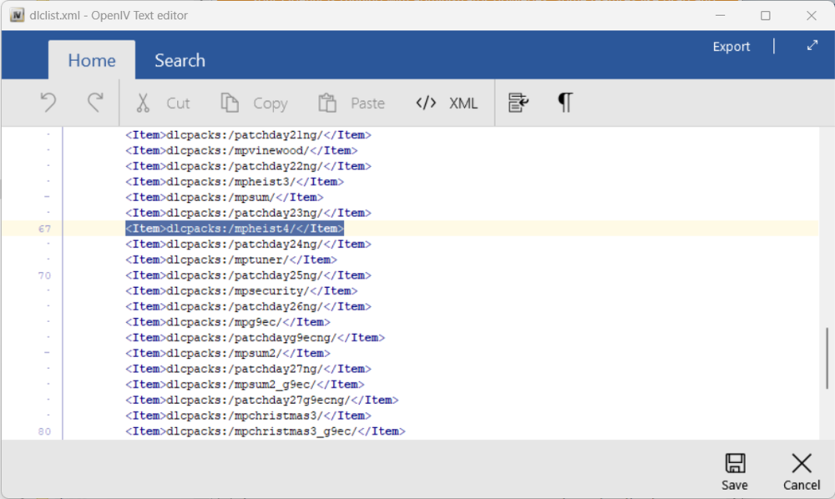The width and height of the screenshot is (835, 499).
Task: Select the Home tab
Action: pyautogui.click(x=92, y=60)
